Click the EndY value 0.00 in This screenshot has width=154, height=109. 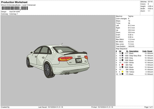[131, 37]
